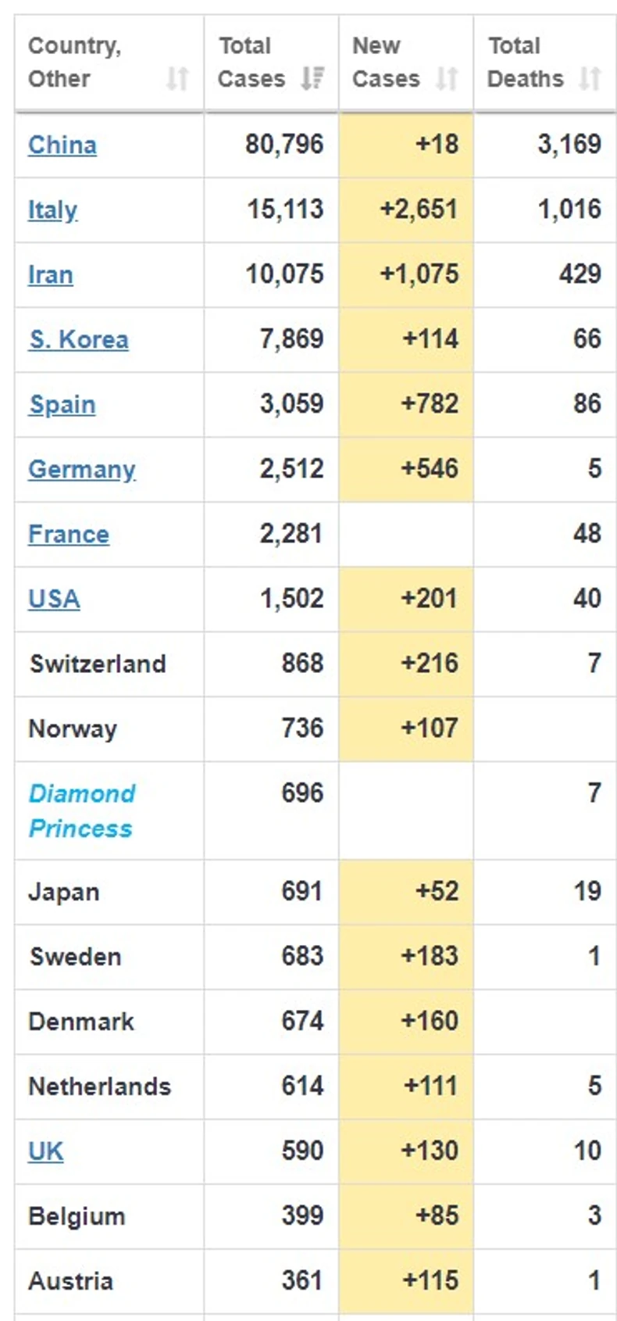This screenshot has width=617, height=1321.
Task: Click sort arrows icon in New Cases
Action: pyautogui.click(x=447, y=78)
